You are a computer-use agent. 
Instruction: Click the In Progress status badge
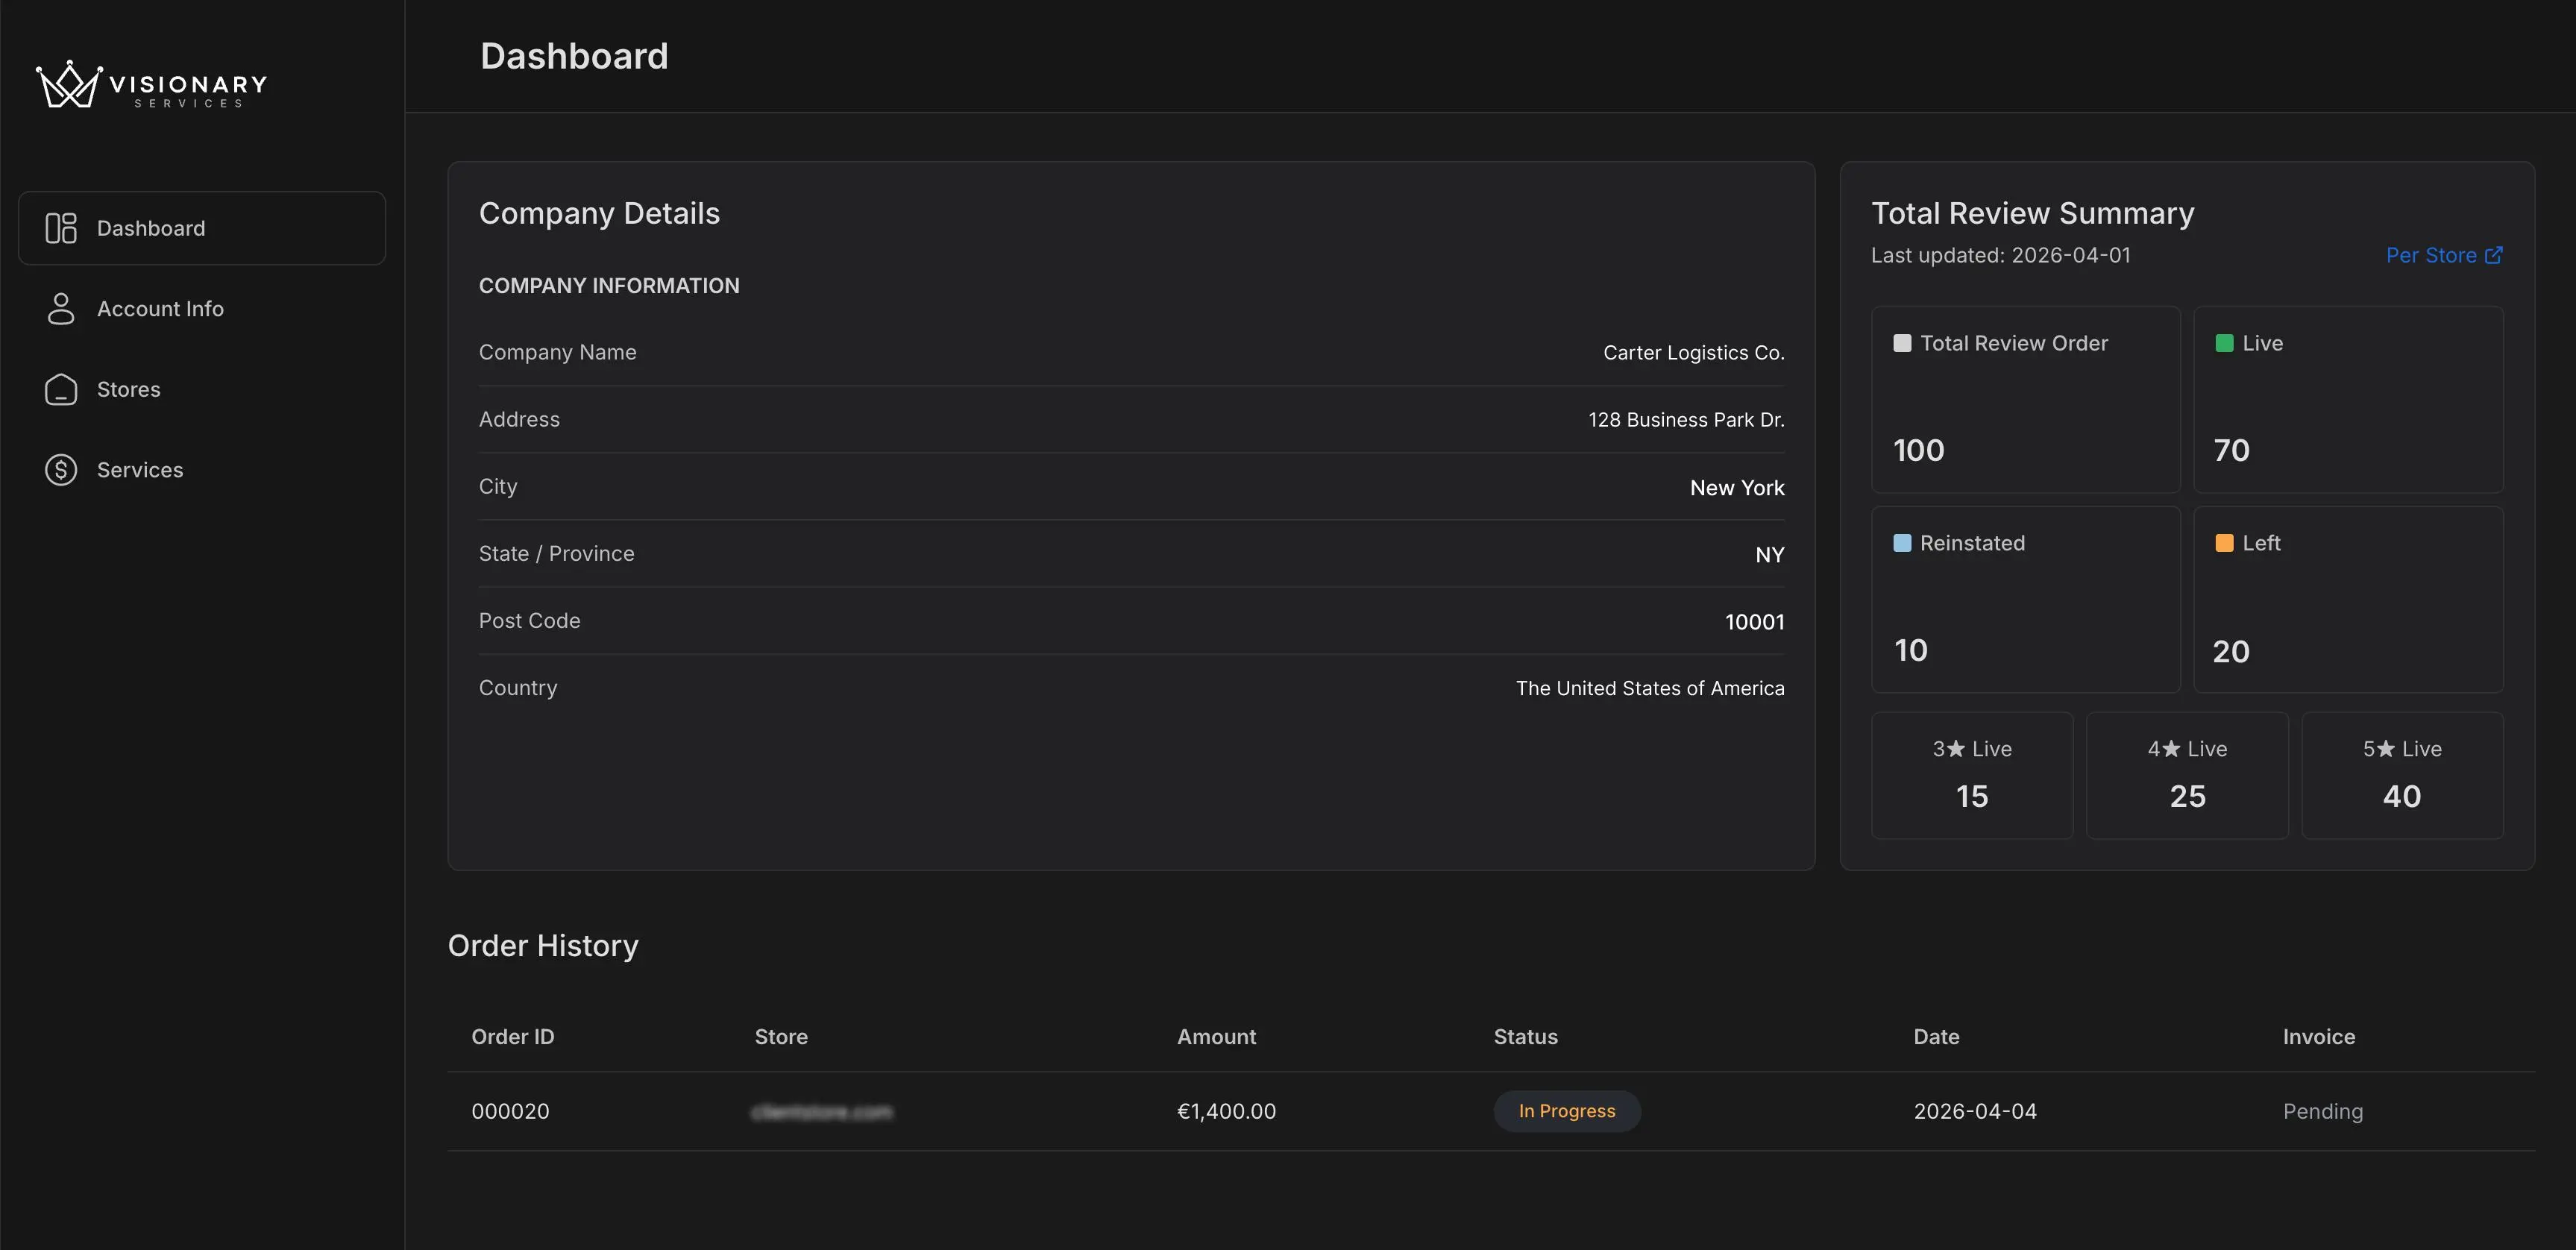click(x=1566, y=1111)
